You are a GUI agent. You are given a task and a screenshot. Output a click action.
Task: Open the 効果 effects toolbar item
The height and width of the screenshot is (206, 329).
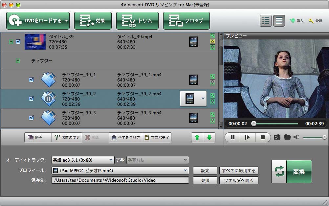click(93, 21)
